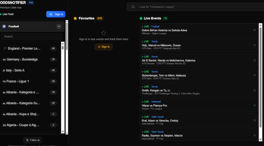Click the Ligue 1 count badge 39
Image resolution: width=264 pixels, height=146 pixels.
[x=53, y=81]
